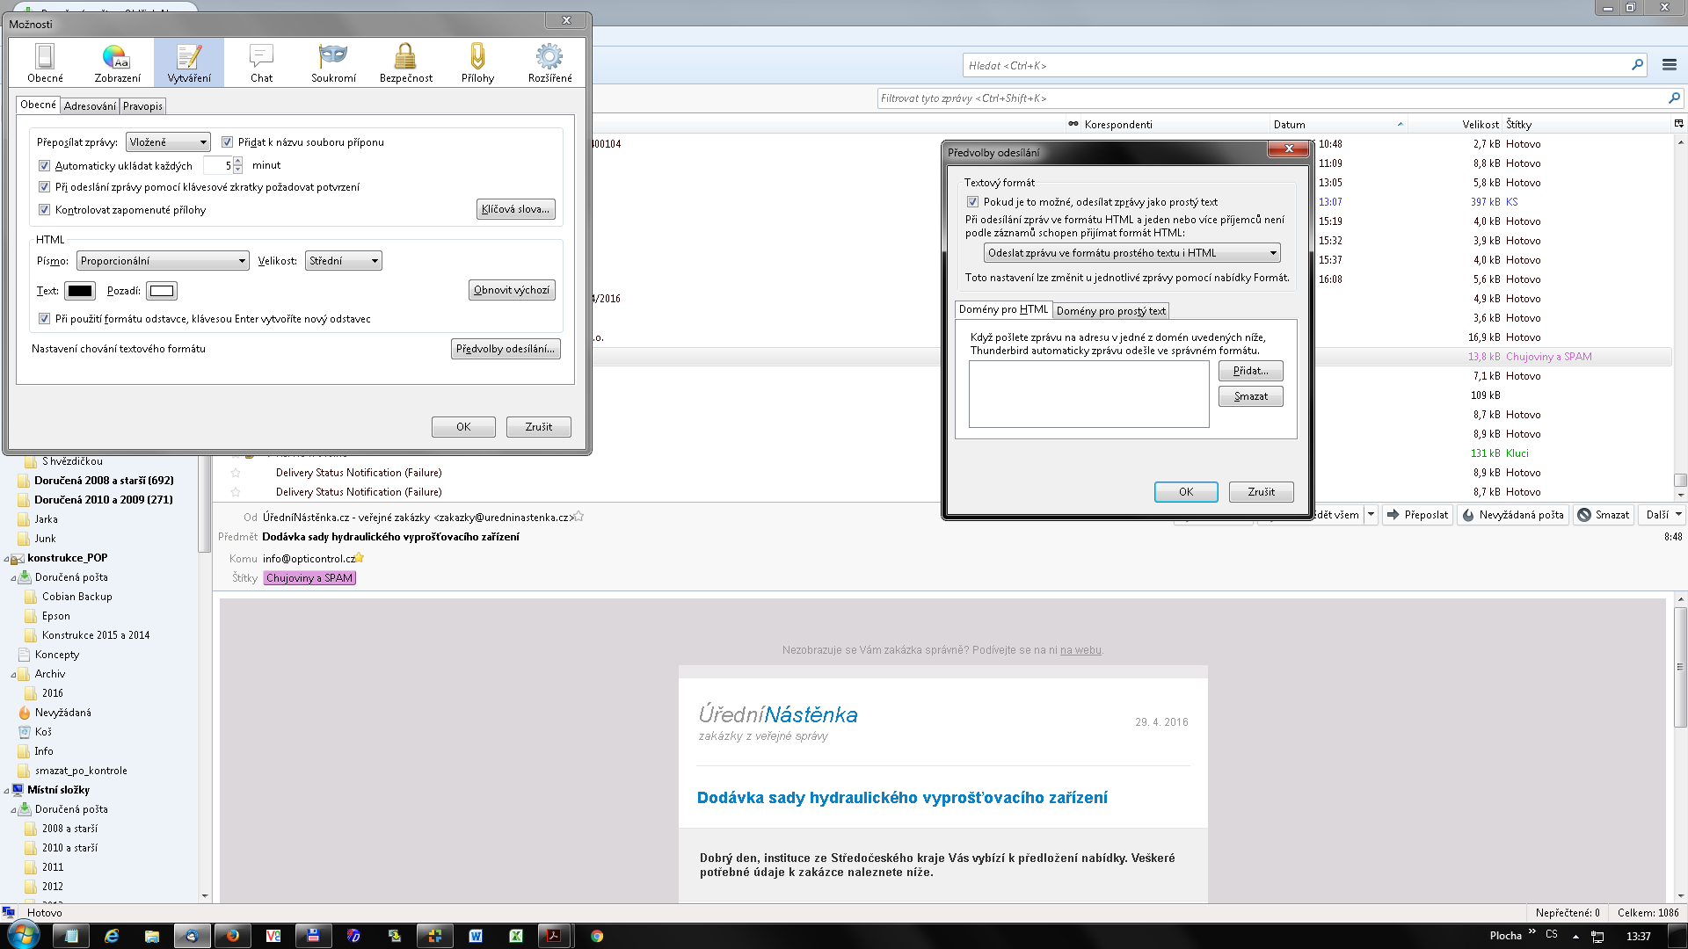
Task: Switch to Domény pro prostý text tab
Action: 1110,311
